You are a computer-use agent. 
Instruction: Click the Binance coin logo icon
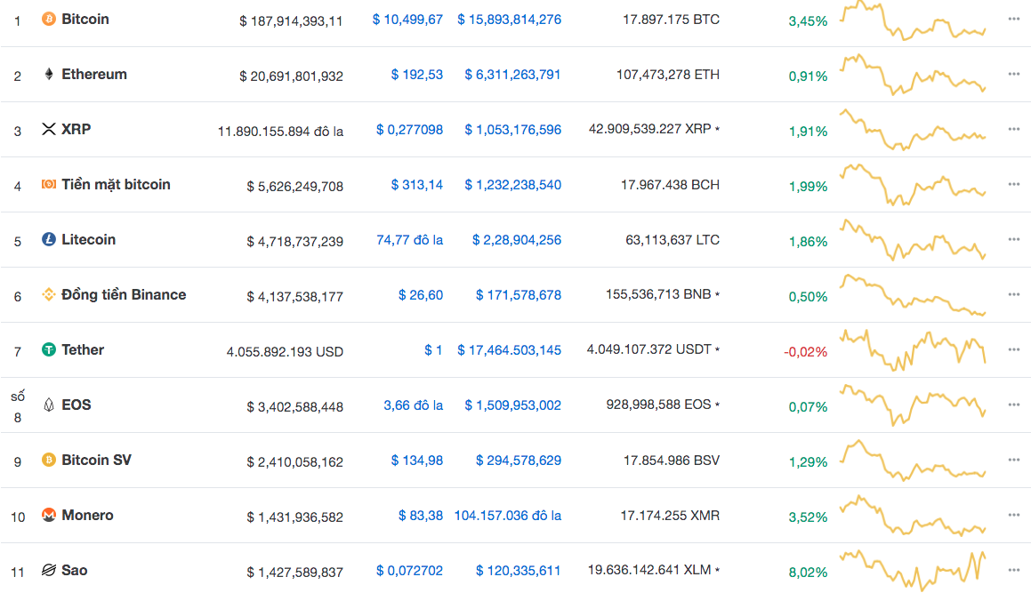pyautogui.click(x=49, y=295)
